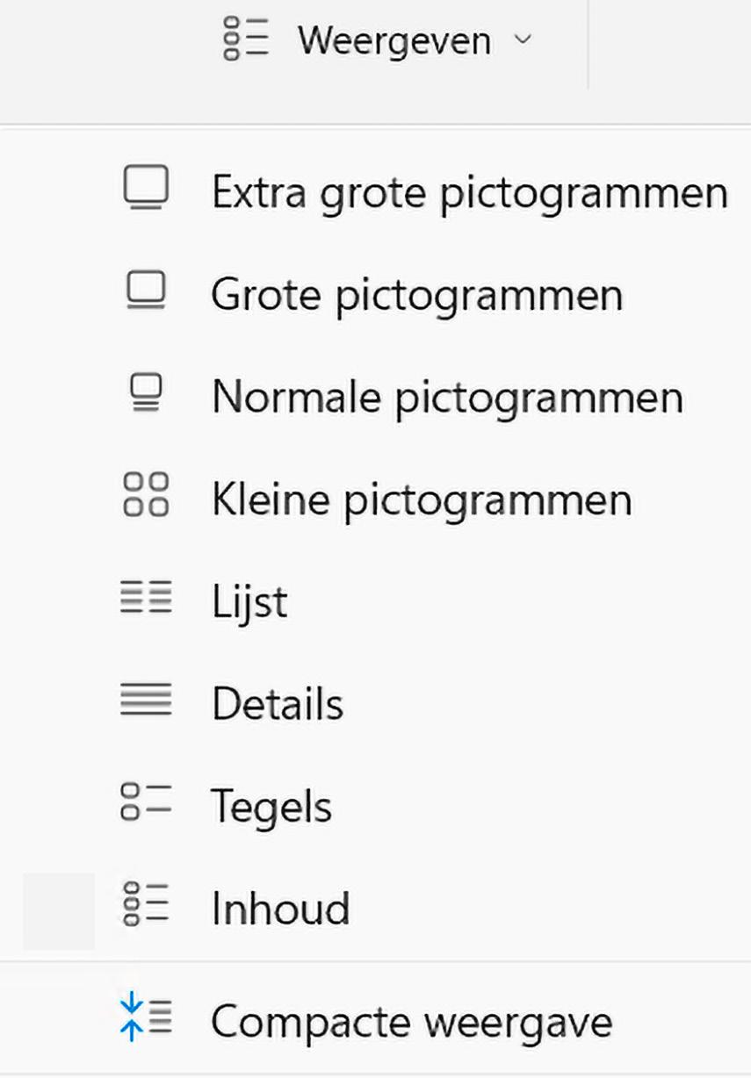751x1078 pixels.
Task: Toggle the Compacte weergave option
Action: [x=411, y=1021]
